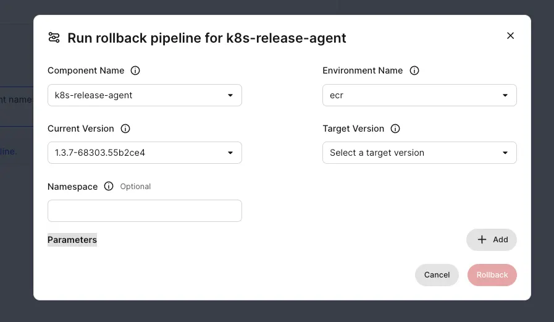Click the dialog title text
The width and height of the screenshot is (554, 322).
pos(206,38)
